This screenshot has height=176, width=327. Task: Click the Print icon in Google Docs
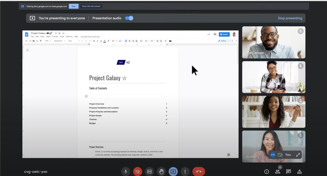(34, 41)
